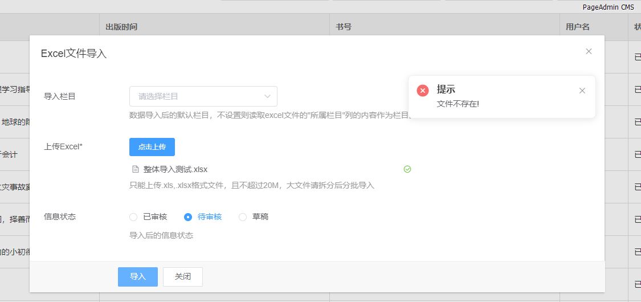Close the Excel文件导入 dialog
Image resolution: width=641 pixels, height=302 pixels.
pos(589,51)
